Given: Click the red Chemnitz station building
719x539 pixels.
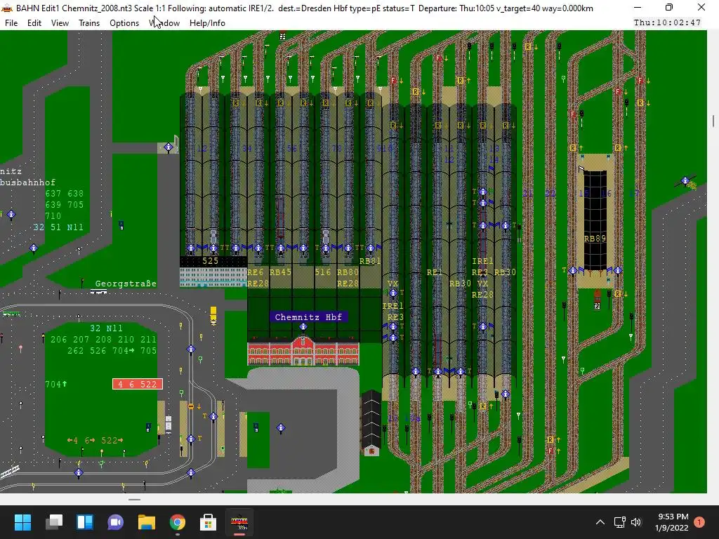Looking at the screenshot, I should [303, 351].
